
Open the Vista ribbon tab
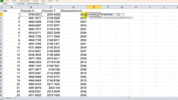pos(57,1)
